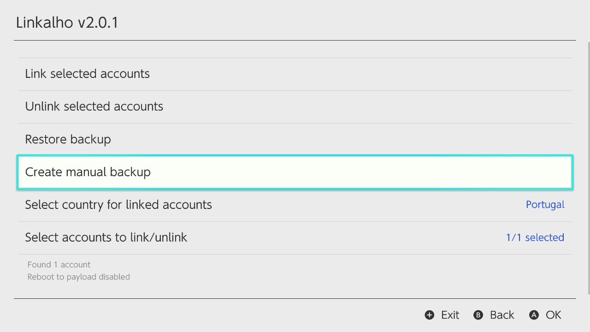This screenshot has width=590, height=332.
Task: Change the country currently set to Portugal
Action: point(545,204)
